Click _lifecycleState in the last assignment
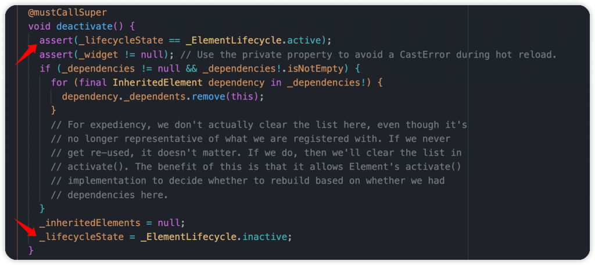 [x=81, y=237]
